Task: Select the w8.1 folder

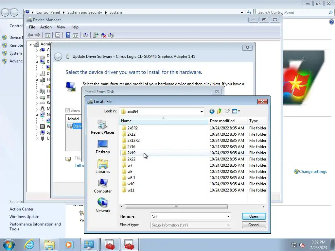Action: (131, 177)
